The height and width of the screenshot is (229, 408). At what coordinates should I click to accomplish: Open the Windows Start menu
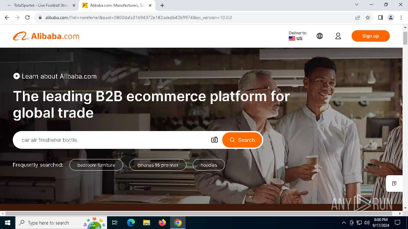8,223
